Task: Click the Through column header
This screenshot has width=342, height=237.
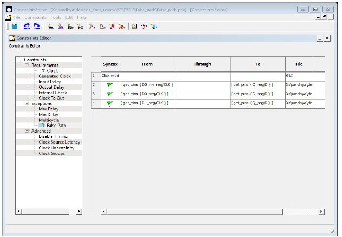Action: tap(202, 64)
